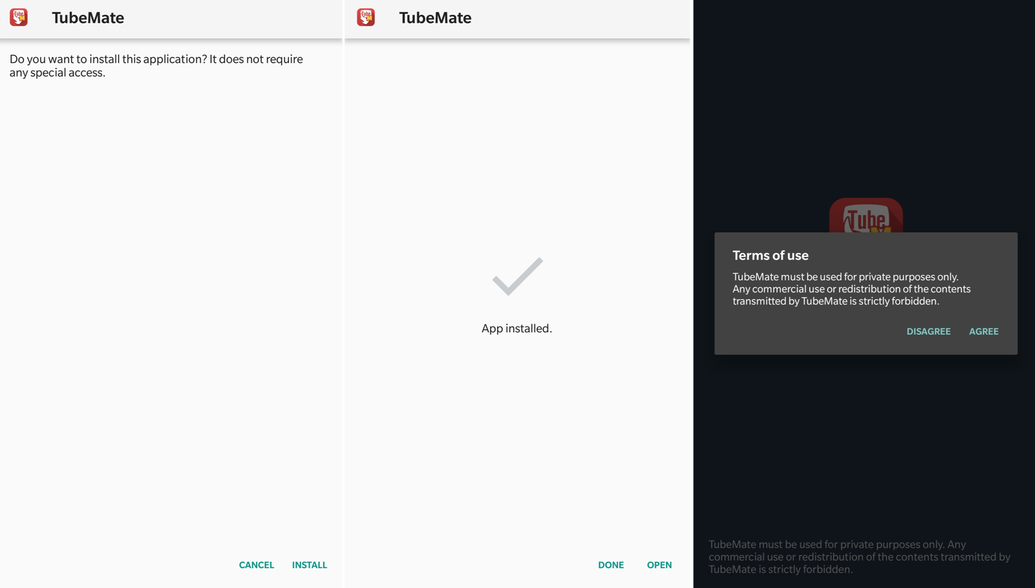Cancel the TubeMate installation

(x=257, y=565)
